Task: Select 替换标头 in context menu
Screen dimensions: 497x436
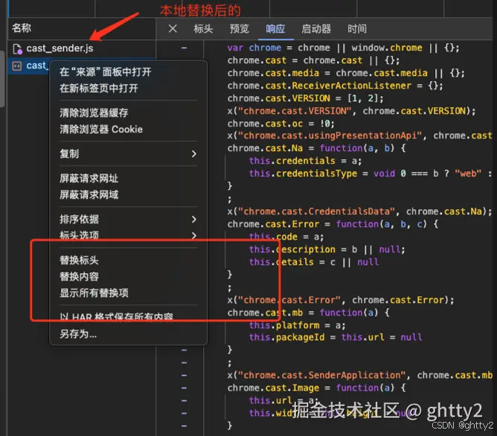Action: pyautogui.click(x=79, y=260)
